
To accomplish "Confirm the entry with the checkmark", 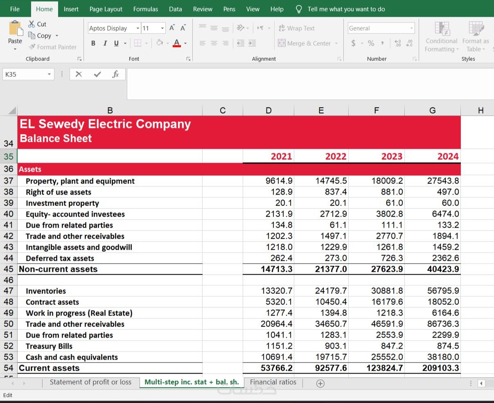I will pyautogui.click(x=97, y=74).
